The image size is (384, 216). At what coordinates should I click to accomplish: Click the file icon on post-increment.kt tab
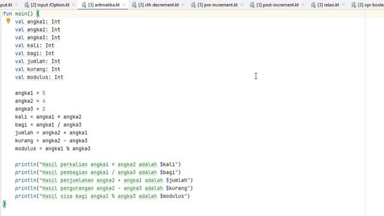(253, 5)
